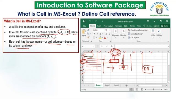Click the Tell me search box

point(148,26)
